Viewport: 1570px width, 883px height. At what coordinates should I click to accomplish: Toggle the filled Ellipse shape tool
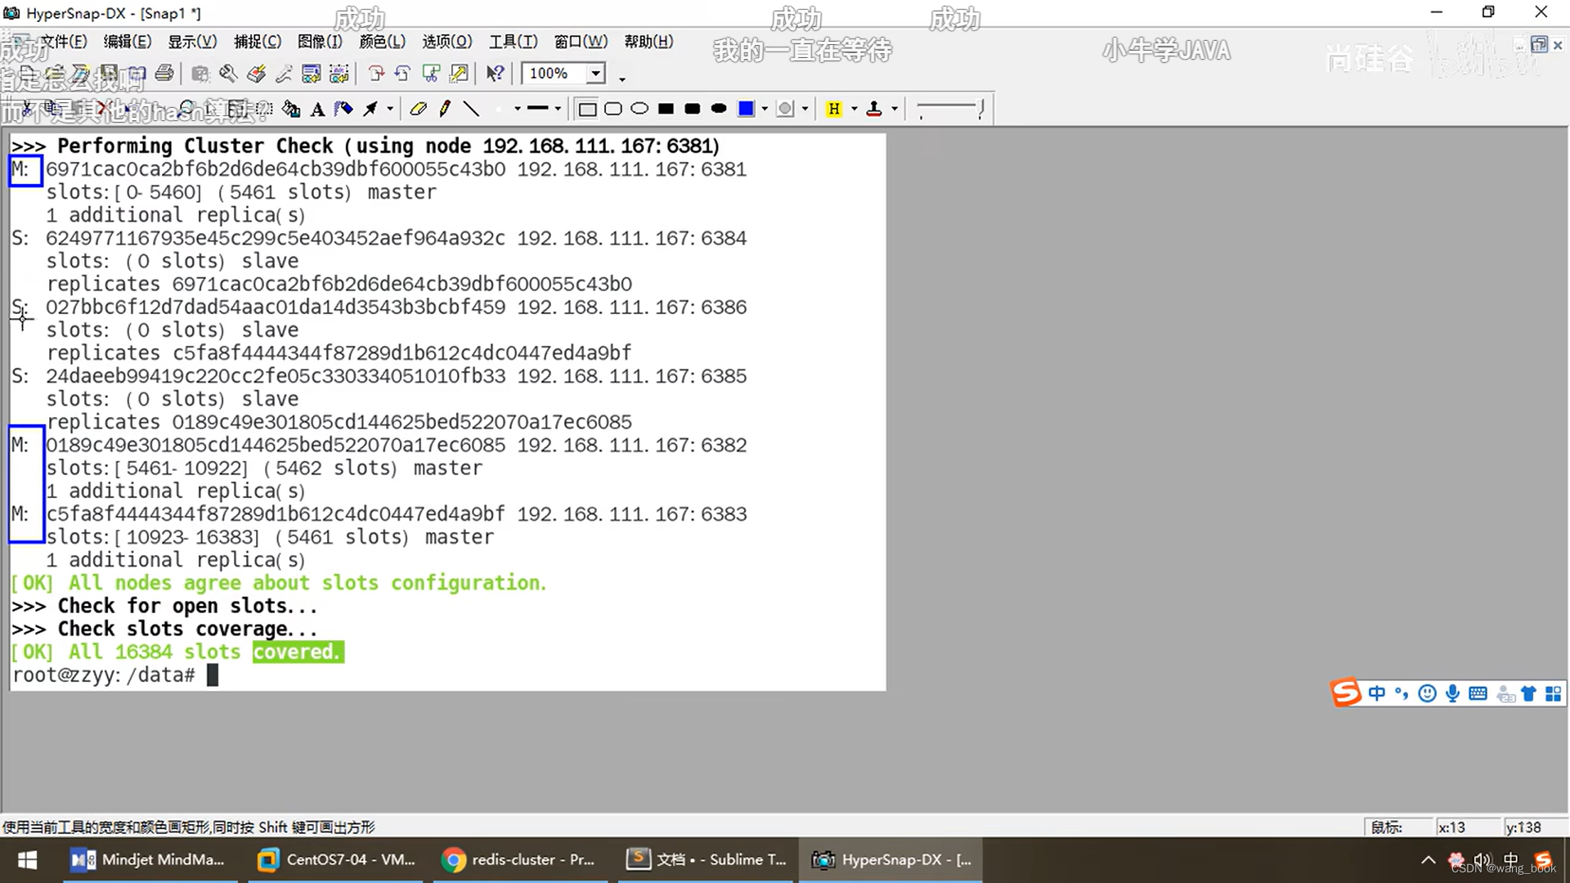[719, 109]
